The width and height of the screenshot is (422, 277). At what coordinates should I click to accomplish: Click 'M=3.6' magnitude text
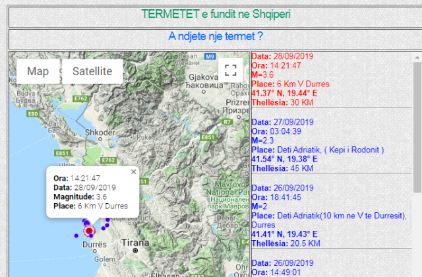coord(262,75)
